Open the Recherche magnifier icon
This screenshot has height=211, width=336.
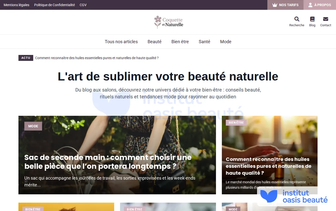coord(297,19)
